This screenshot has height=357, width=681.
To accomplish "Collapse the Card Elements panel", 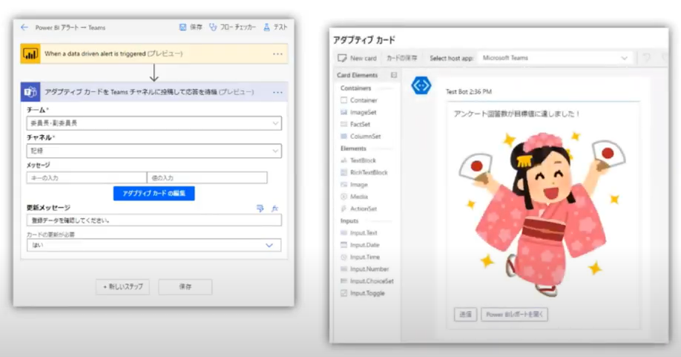I will 393,75.
